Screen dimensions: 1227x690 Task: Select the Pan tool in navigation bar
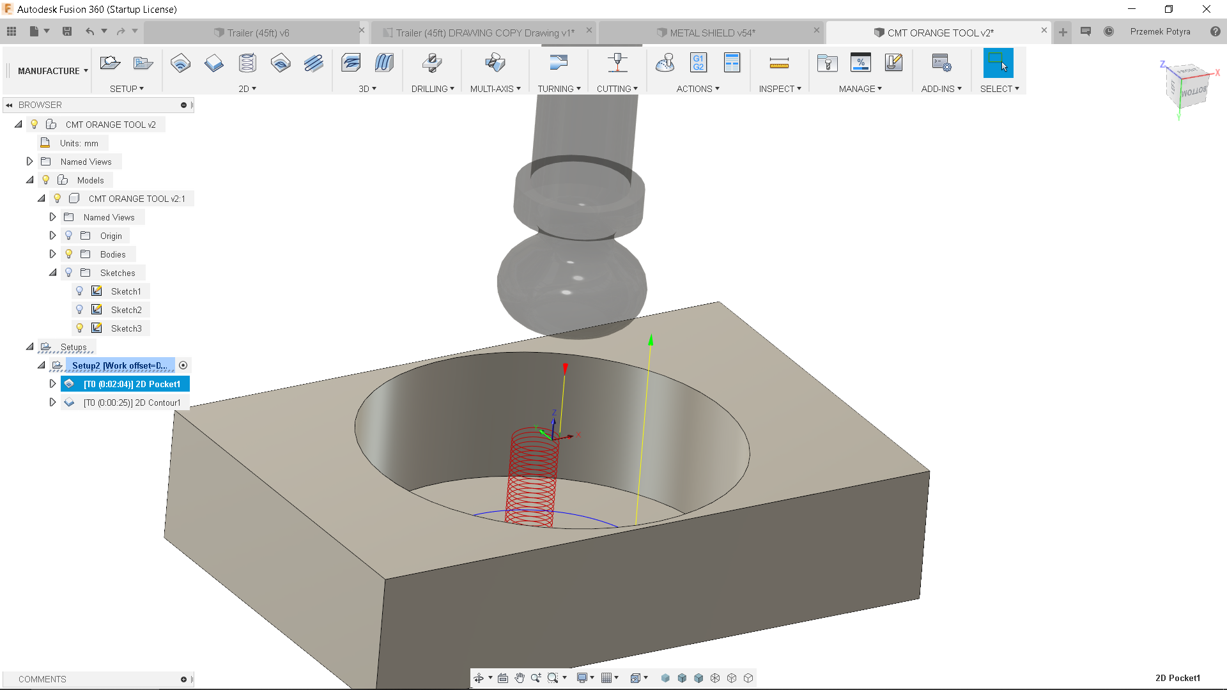[x=520, y=678]
